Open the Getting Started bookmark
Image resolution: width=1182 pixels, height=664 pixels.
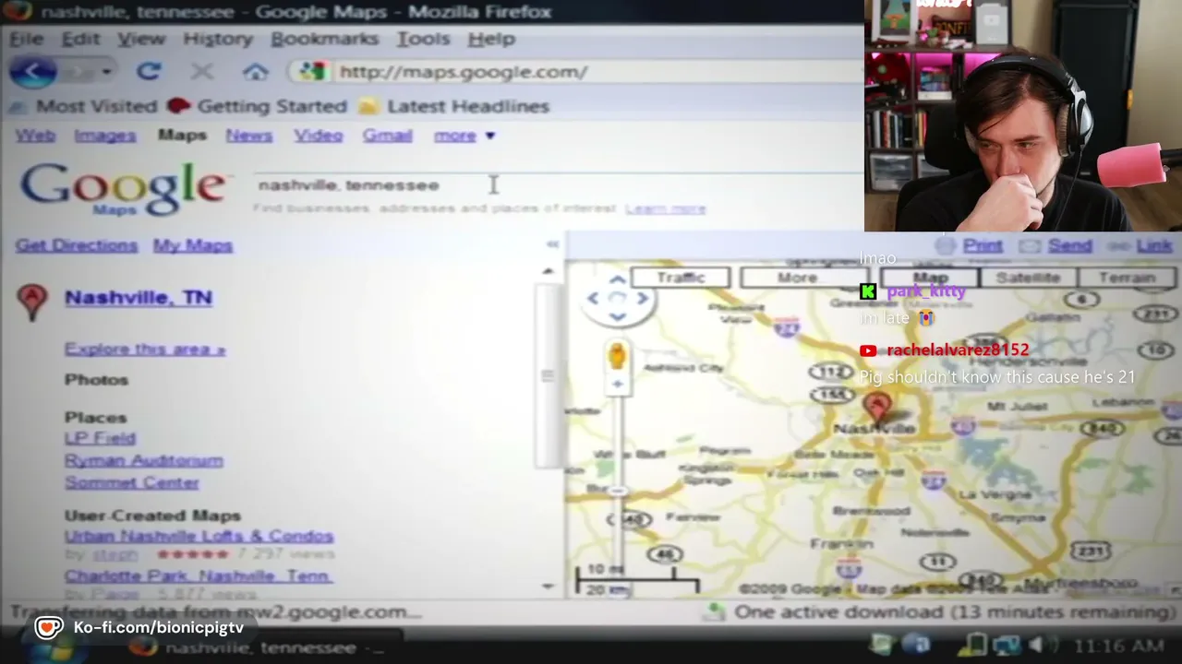(x=259, y=106)
